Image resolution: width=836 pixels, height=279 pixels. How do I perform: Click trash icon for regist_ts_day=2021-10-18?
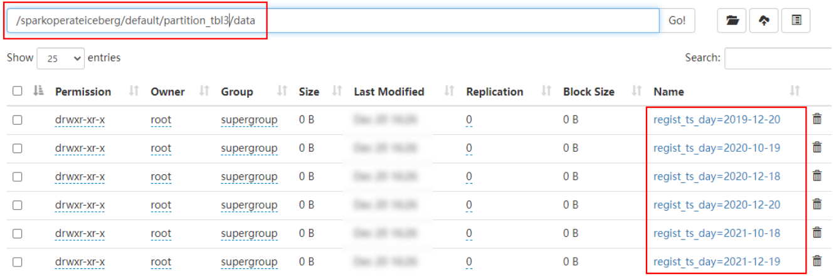point(817,233)
